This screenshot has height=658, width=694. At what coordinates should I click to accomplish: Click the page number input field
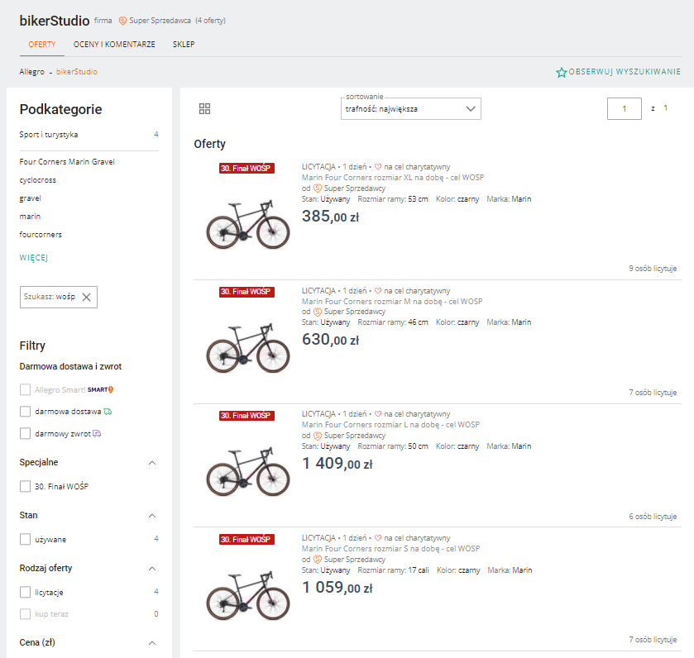(625, 109)
